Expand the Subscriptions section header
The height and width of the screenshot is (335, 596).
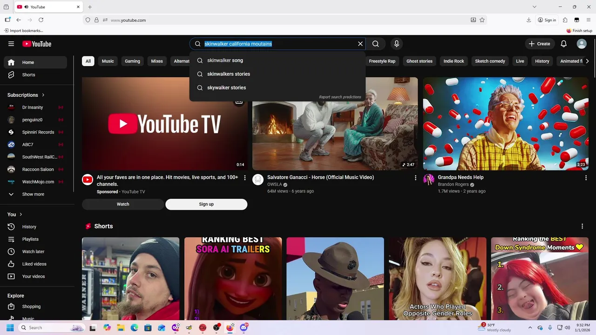(26, 95)
